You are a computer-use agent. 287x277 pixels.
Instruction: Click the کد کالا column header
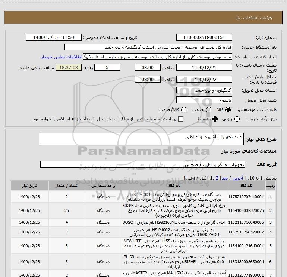[246, 186]
